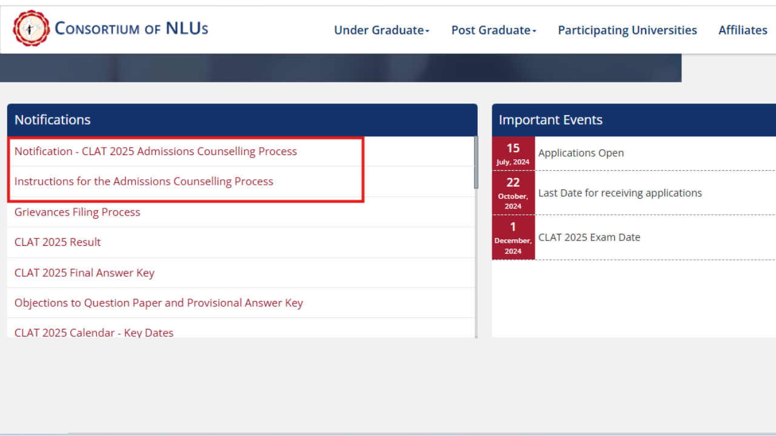Open the Grievances Filing Process link
This screenshot has height=436, width=776.
point(77,212)
